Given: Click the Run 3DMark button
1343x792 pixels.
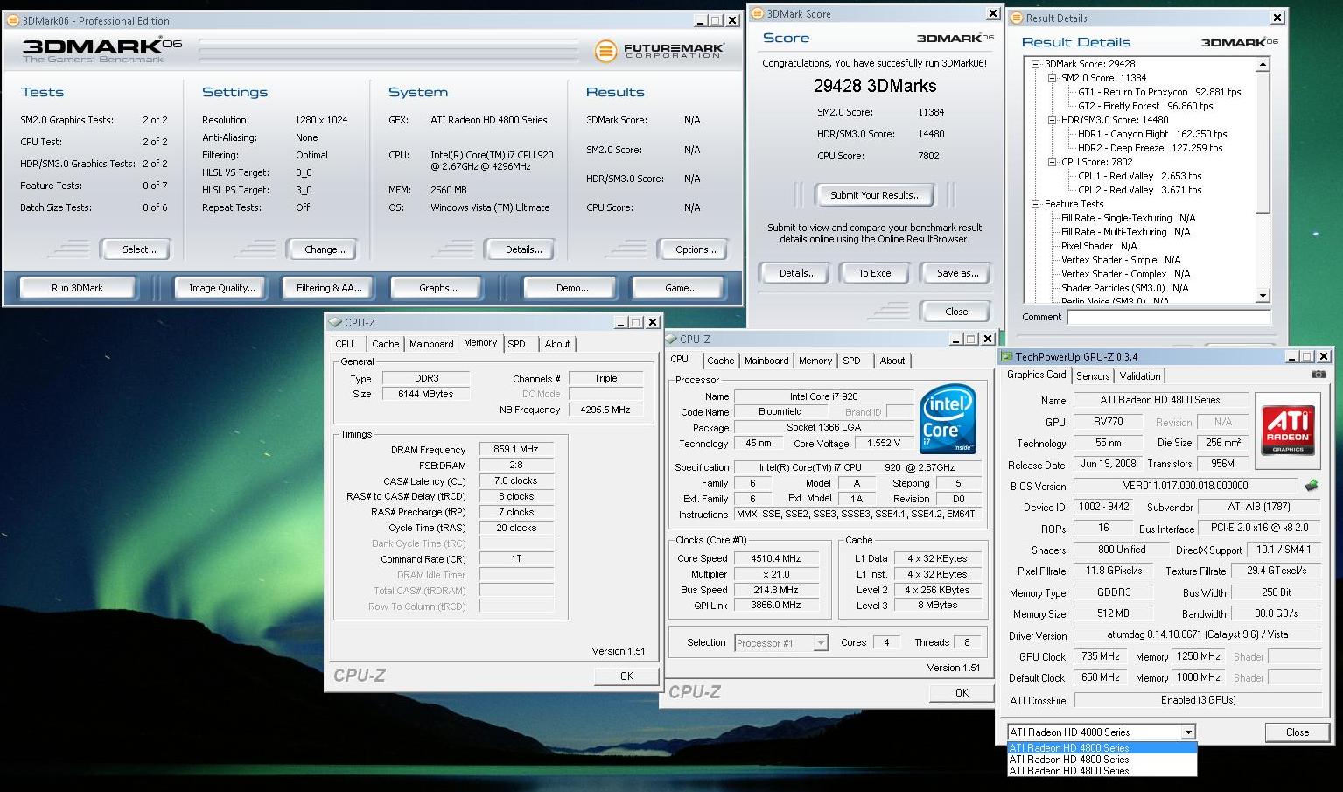Looking at the screenshot, I should click(x=77, y=288).
